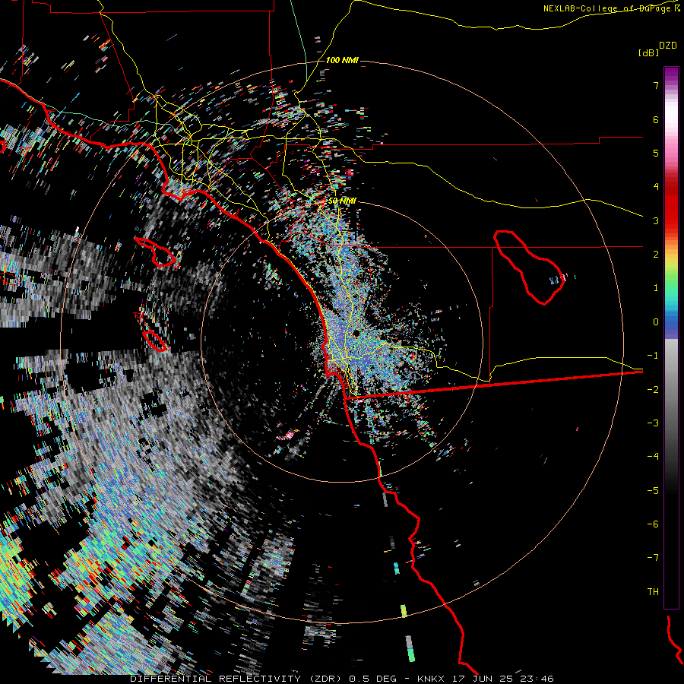Click the -2 value on the color scale

[x=653, y=390]
